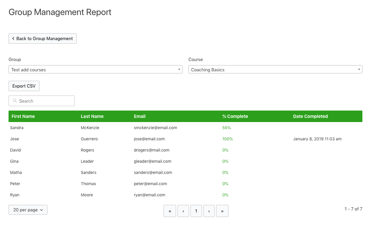Sort by Email column header

[139, 116]
